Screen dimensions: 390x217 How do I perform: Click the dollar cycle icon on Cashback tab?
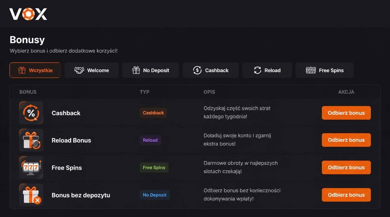(x=197, y=70)
